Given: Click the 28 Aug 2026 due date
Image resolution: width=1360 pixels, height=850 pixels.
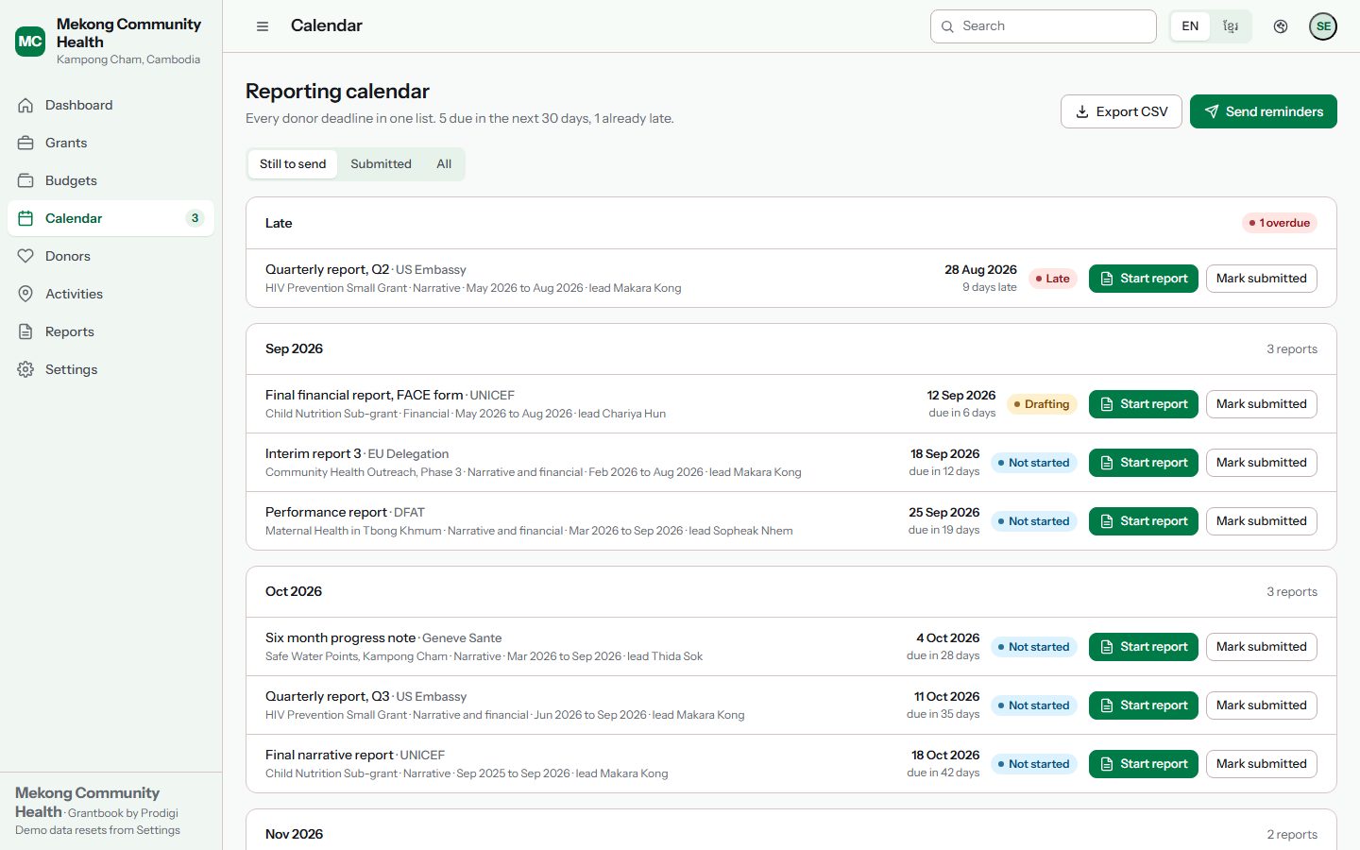Looking at the screenshot, I should pos(980,269).
